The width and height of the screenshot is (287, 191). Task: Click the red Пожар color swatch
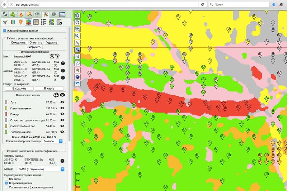coord(5,114)
